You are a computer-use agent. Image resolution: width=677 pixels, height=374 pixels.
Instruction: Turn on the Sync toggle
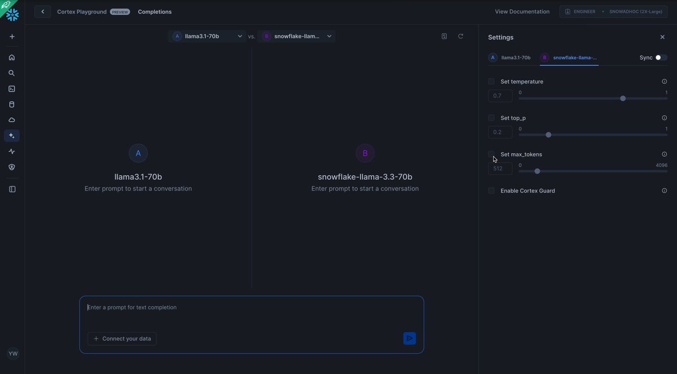[x=661, y=57]
